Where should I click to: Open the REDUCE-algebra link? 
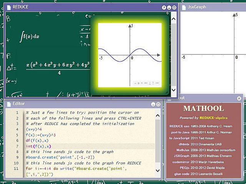pos(213,118)
